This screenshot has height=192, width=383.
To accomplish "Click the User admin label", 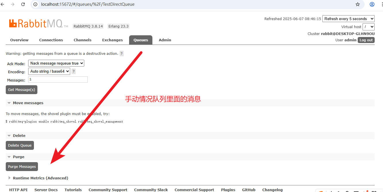I will 346,40.
